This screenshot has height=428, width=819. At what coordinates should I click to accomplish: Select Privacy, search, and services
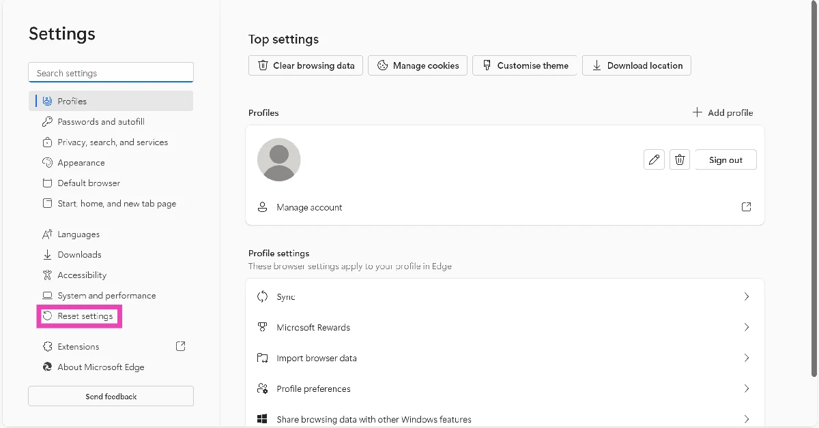point(113,142)
